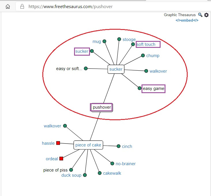Click the stooge synonym link

point(129,39)
